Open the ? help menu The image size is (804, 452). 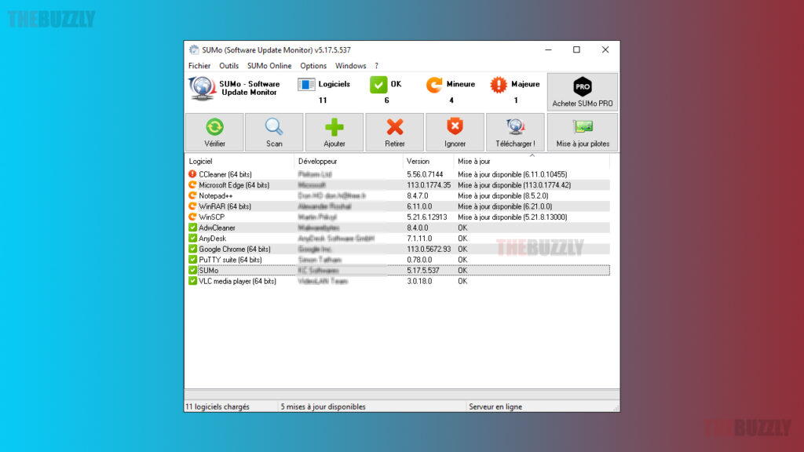point(376,66)
